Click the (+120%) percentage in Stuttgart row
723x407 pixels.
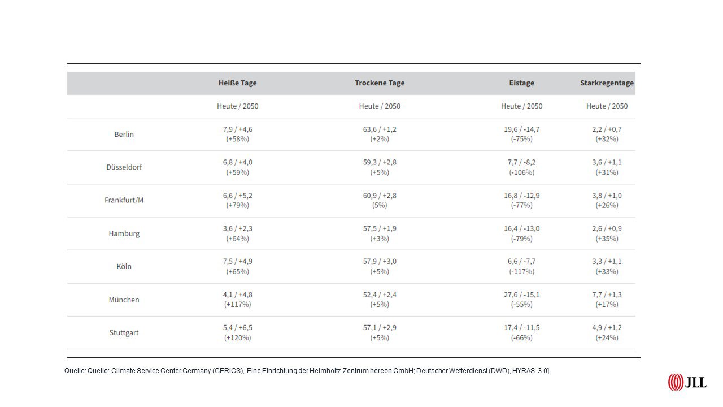click(238, 337)
